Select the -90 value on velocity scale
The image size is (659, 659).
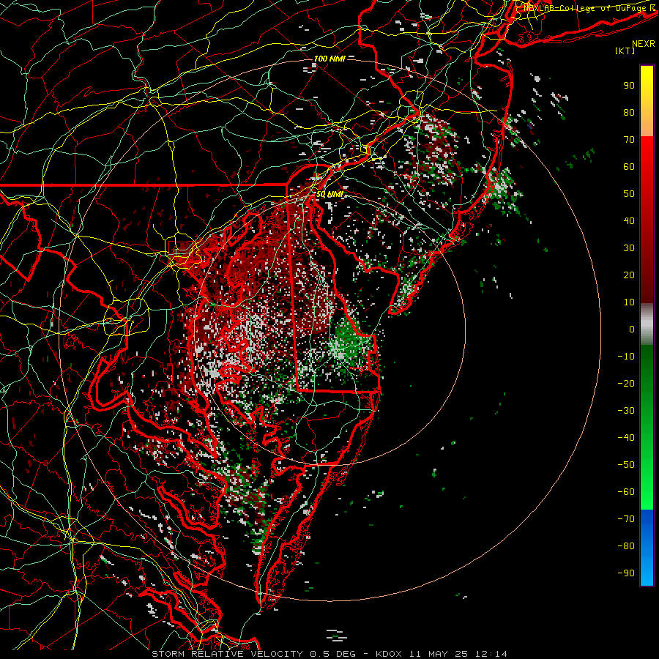[626, 573]
